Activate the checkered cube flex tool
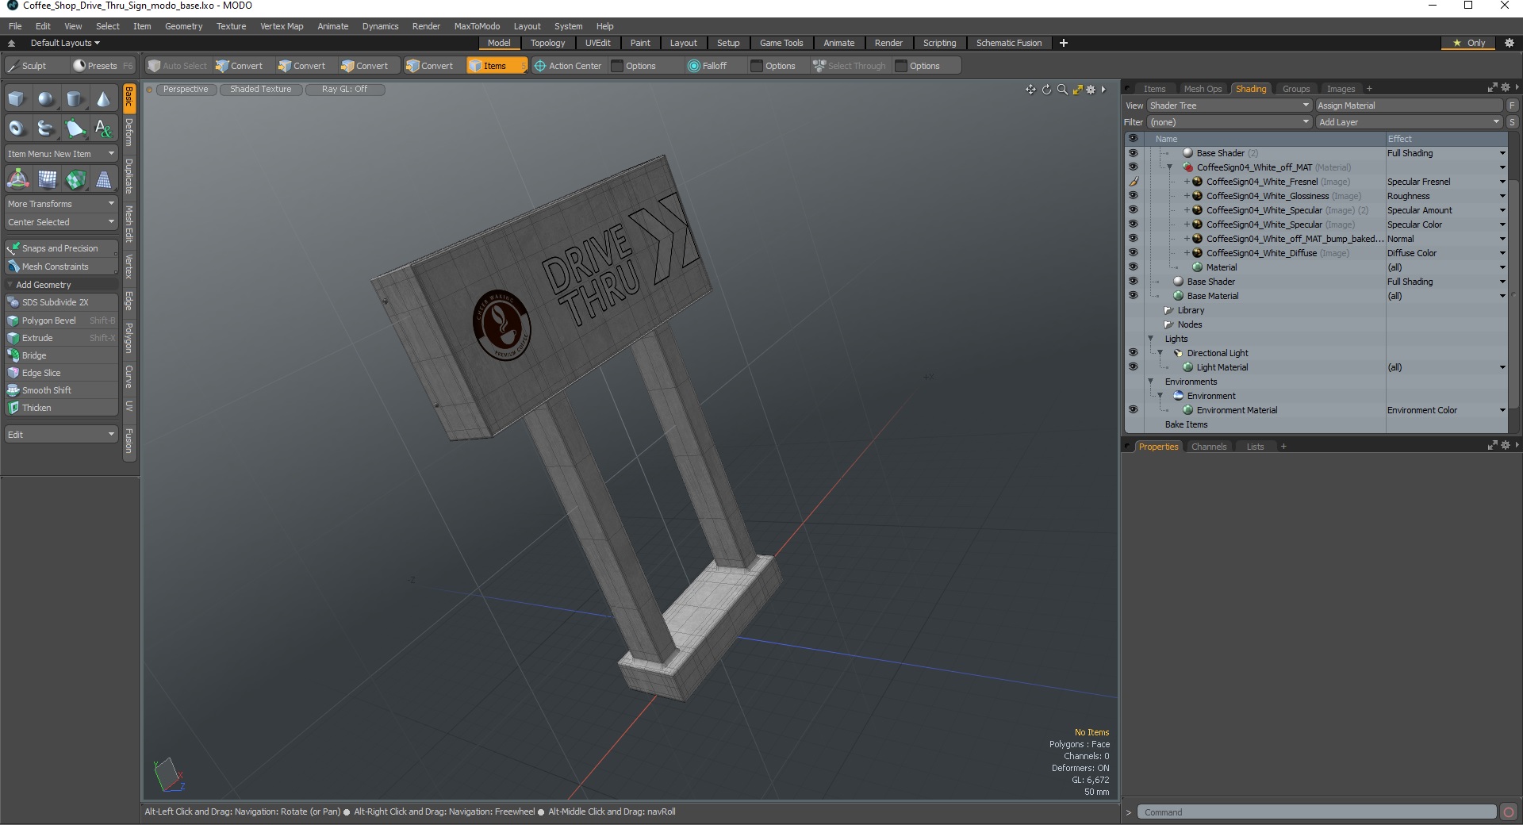 pos(75,179)
